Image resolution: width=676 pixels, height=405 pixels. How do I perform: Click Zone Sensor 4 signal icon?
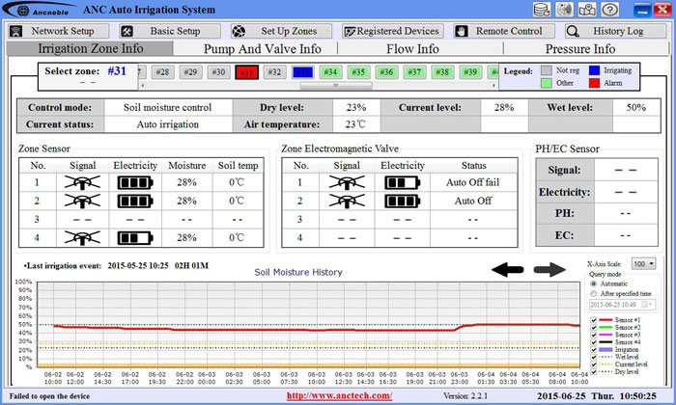tap(82, 237)
